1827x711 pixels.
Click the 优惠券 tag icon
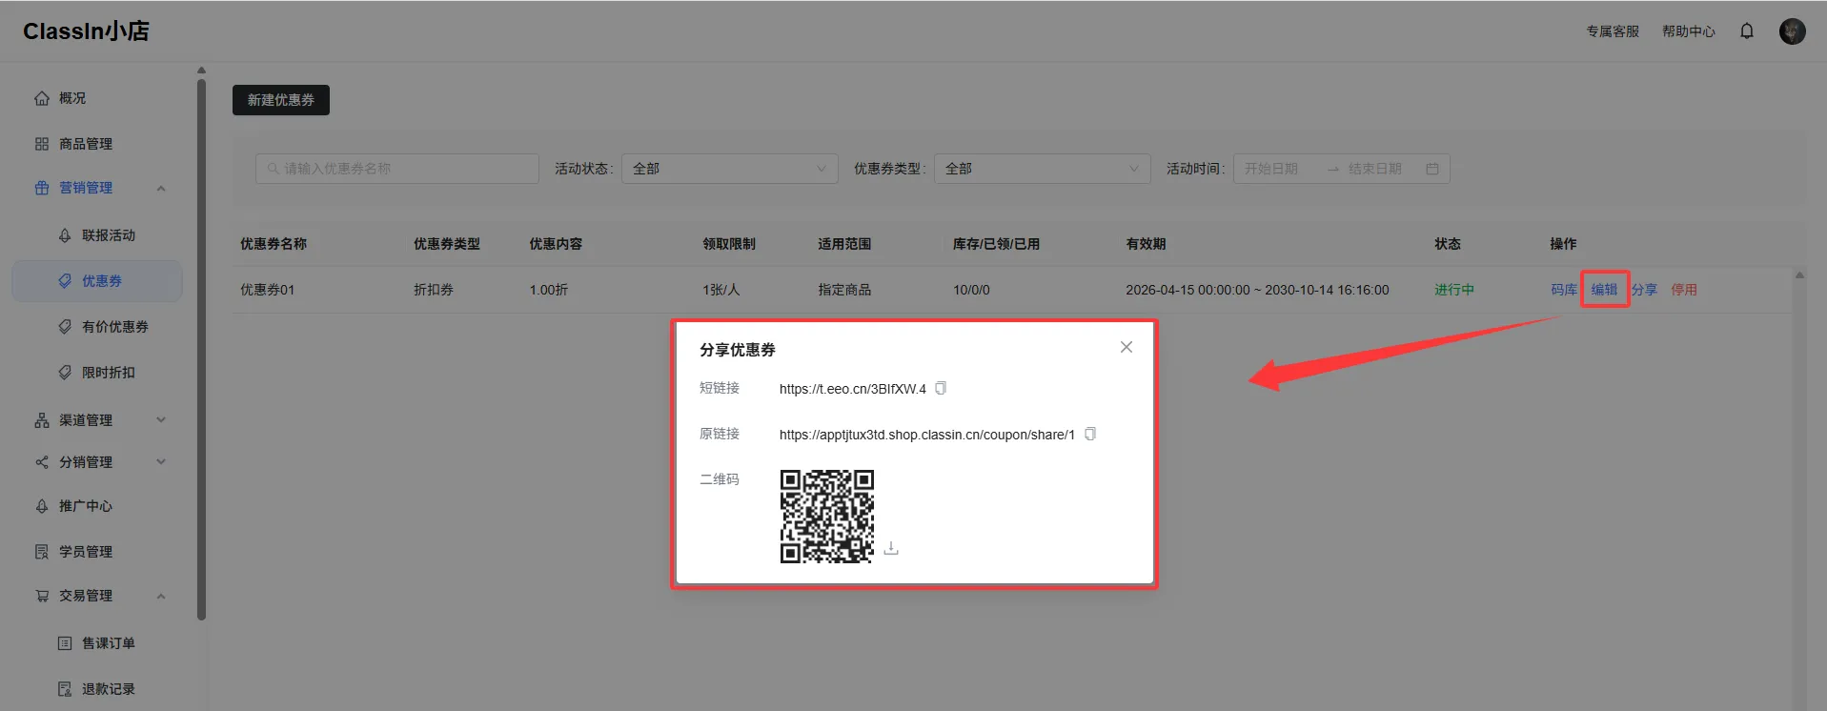click(65, 281)
